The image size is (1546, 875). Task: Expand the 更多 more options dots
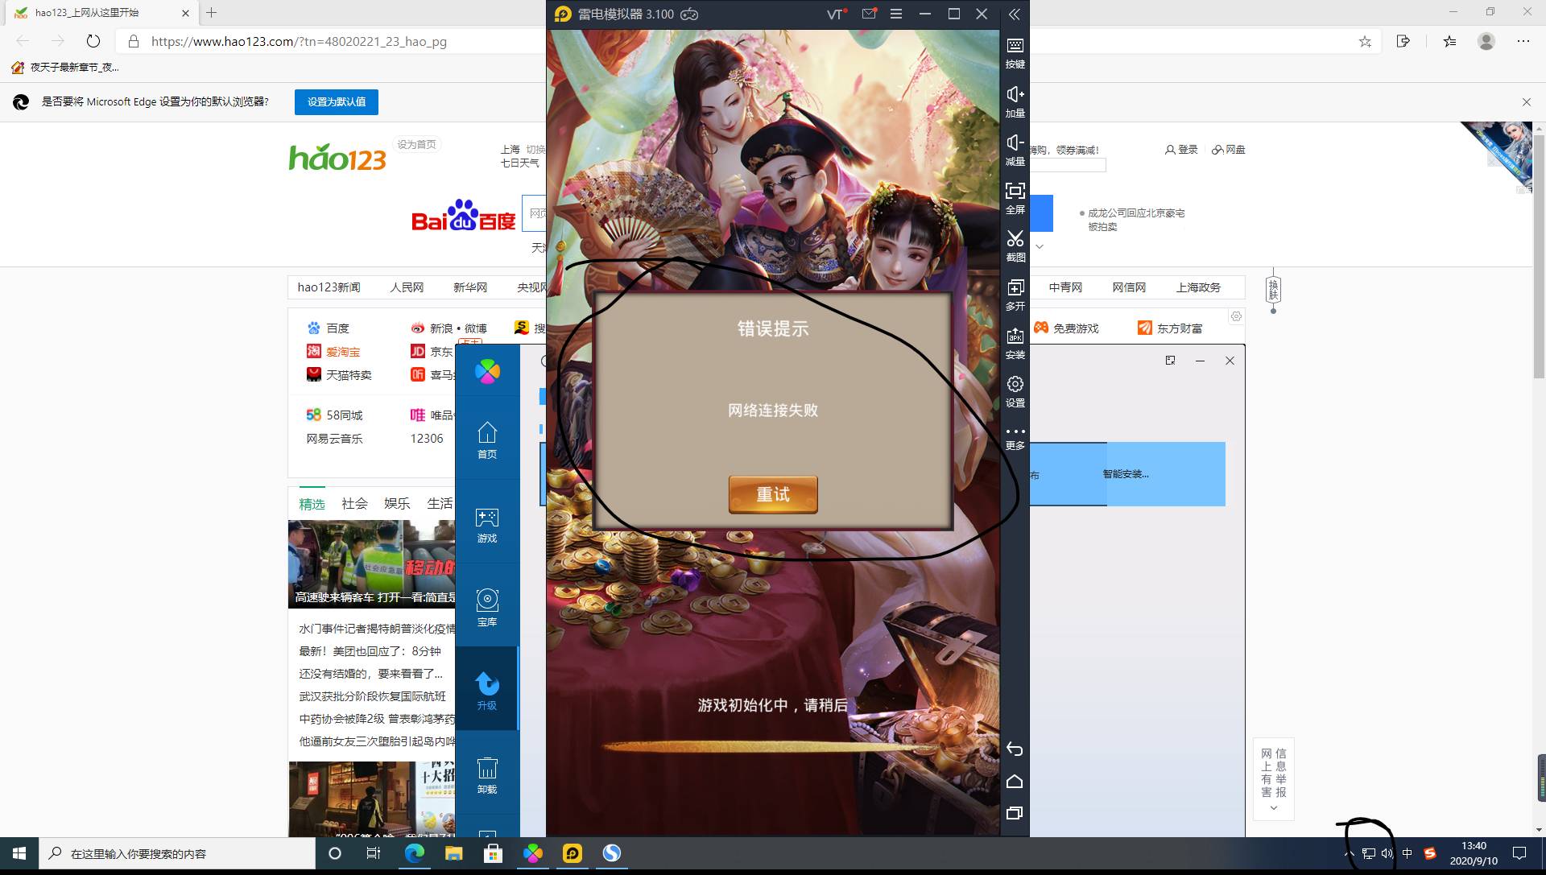[x=1015, y=437]
